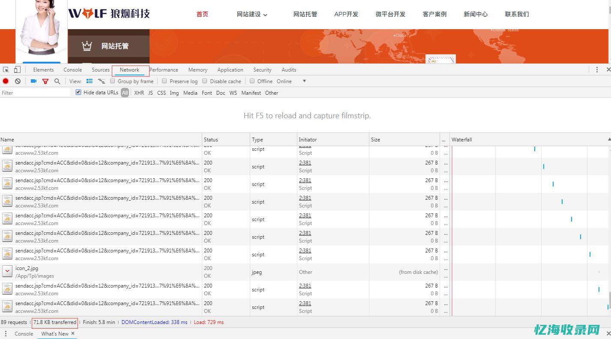Select the inspect element cursor icon
This screenshot has width=611, height=339.
tap(6, 69)
